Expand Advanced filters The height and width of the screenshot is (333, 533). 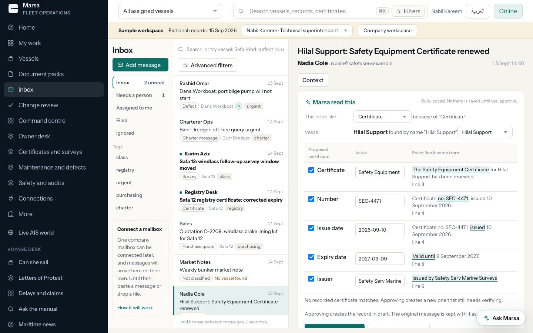207,65
